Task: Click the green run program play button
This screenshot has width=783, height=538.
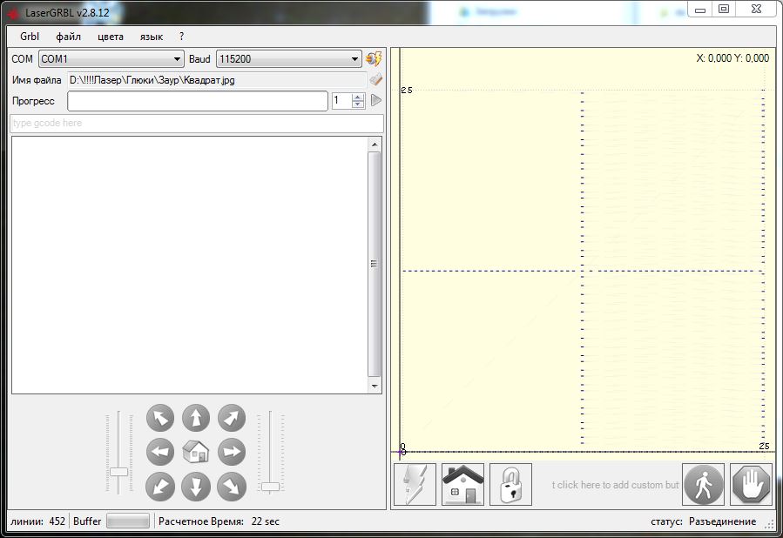Action: [x=376, y=100]
